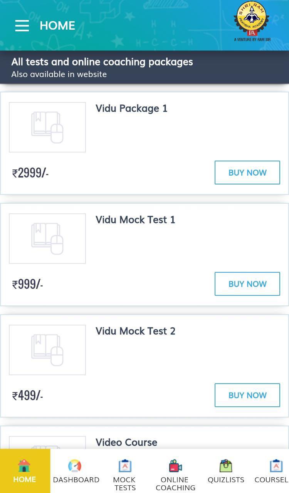Tap the Shri Ram Pratibha Academy logo

pyautogui.click(x=252, y=22)
